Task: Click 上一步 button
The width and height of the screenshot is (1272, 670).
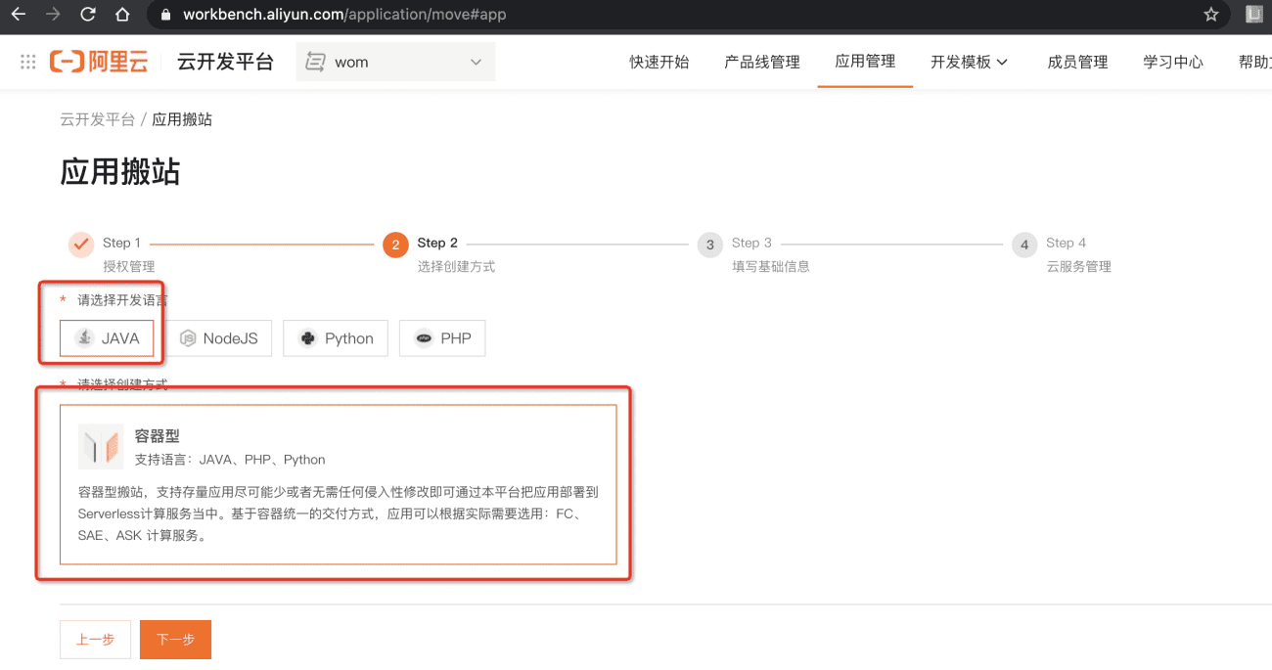Action: coord(95,640)
